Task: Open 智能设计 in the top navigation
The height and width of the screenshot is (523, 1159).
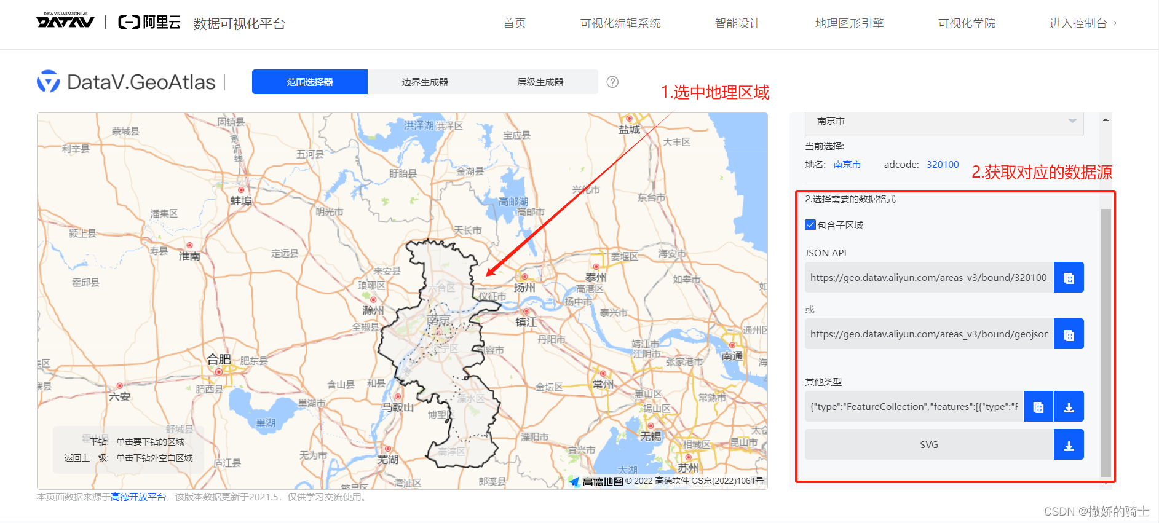Action: pos(738,23)
